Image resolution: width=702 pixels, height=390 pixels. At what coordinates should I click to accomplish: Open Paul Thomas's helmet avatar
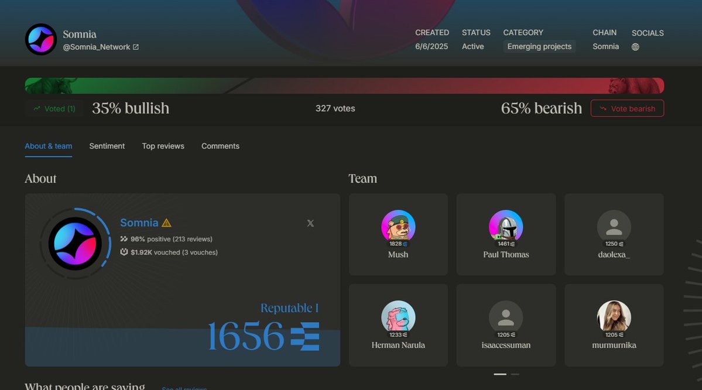coord(506,227)
